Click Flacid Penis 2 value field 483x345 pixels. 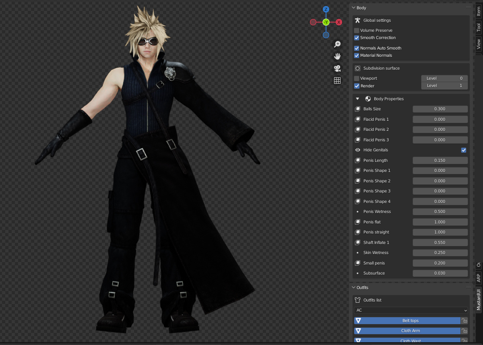[440, 130]
